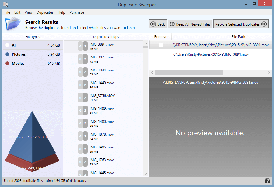The width and height of the screenshot is (274, 187).
Task: Select duplicate group IMG_1480.mov
Action: (103, 123)
